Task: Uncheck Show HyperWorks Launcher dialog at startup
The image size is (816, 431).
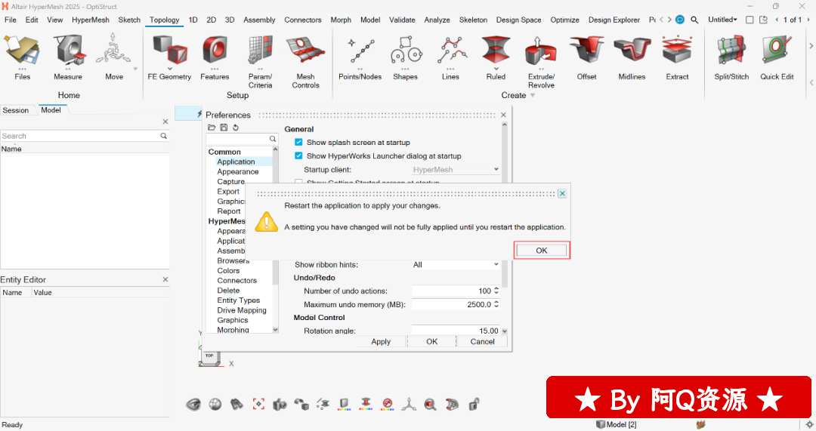Action: (x=298, y=155)
